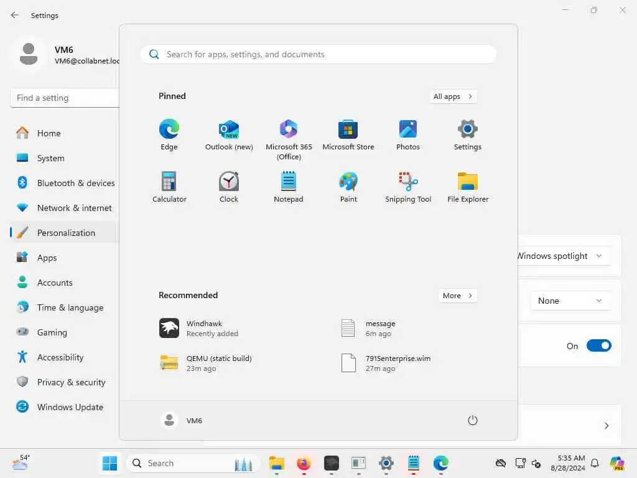Expand the Windows spotlight dropdown
This screenshot has height=478, width=637.
pyautogui.click(x=564, y=256)
